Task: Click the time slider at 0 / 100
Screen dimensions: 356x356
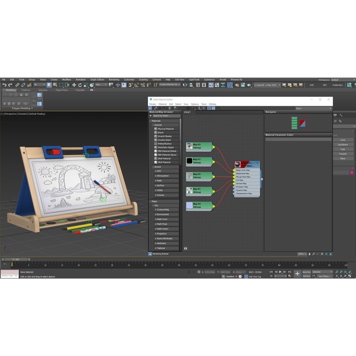Action: tap(16, 259)
